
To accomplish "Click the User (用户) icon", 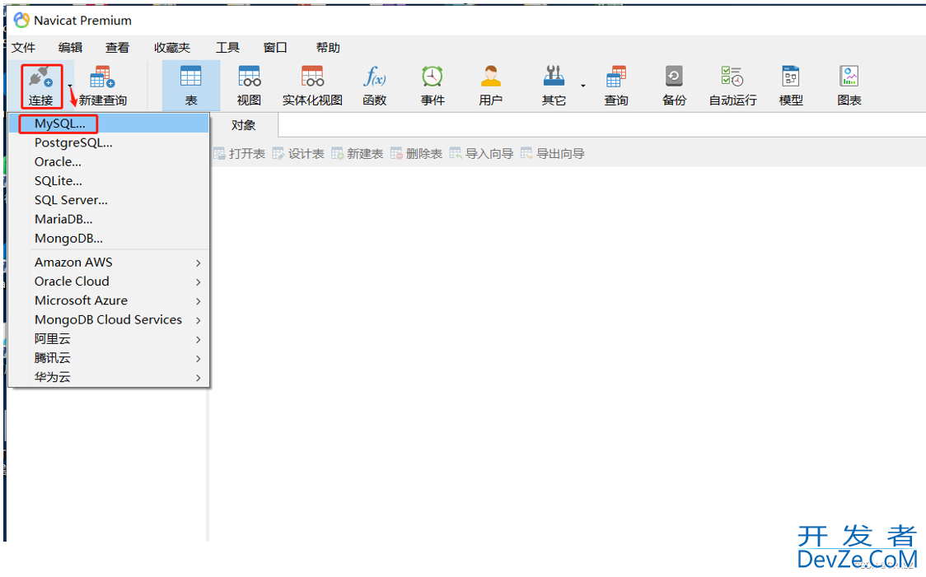I will click(x=491, y=77).
